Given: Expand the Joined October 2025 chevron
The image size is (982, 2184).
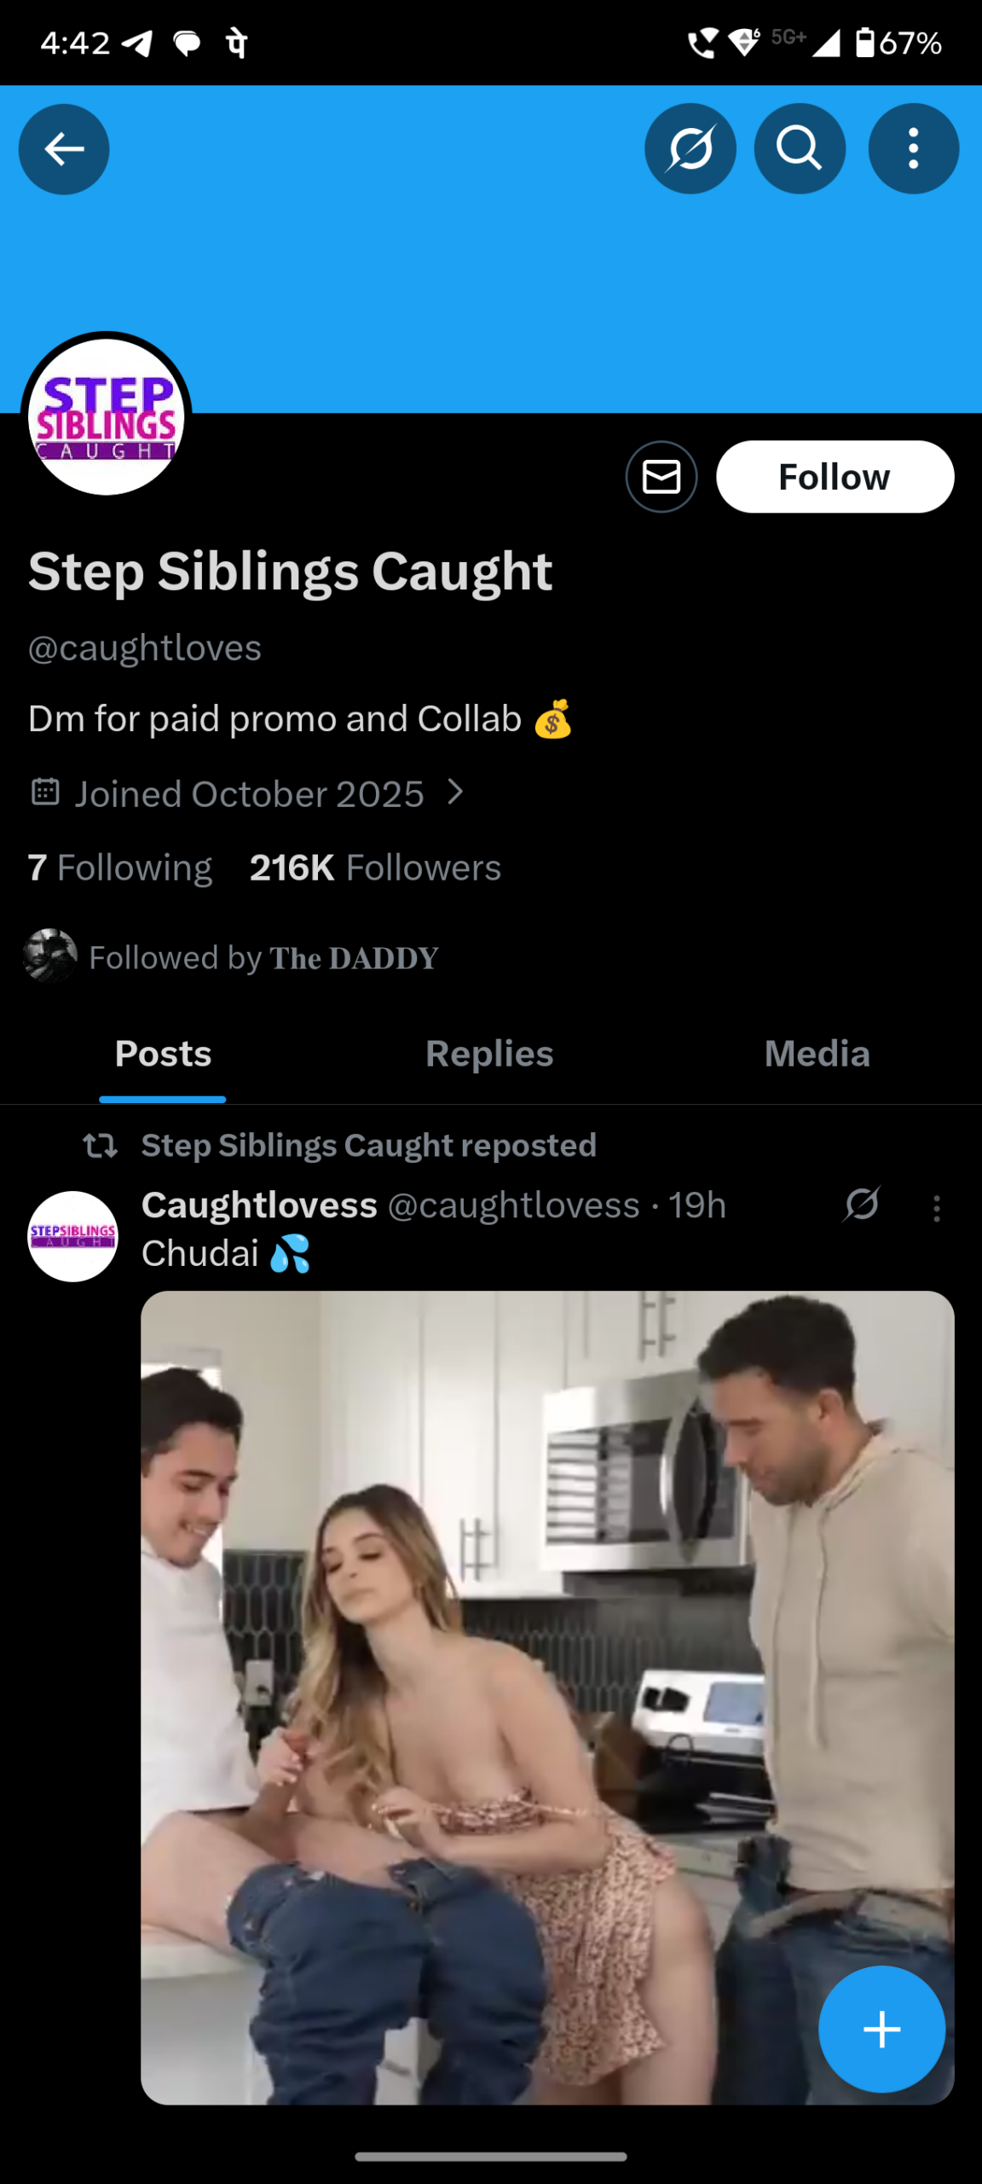Looking at the screenshot, I should point(456,793).
